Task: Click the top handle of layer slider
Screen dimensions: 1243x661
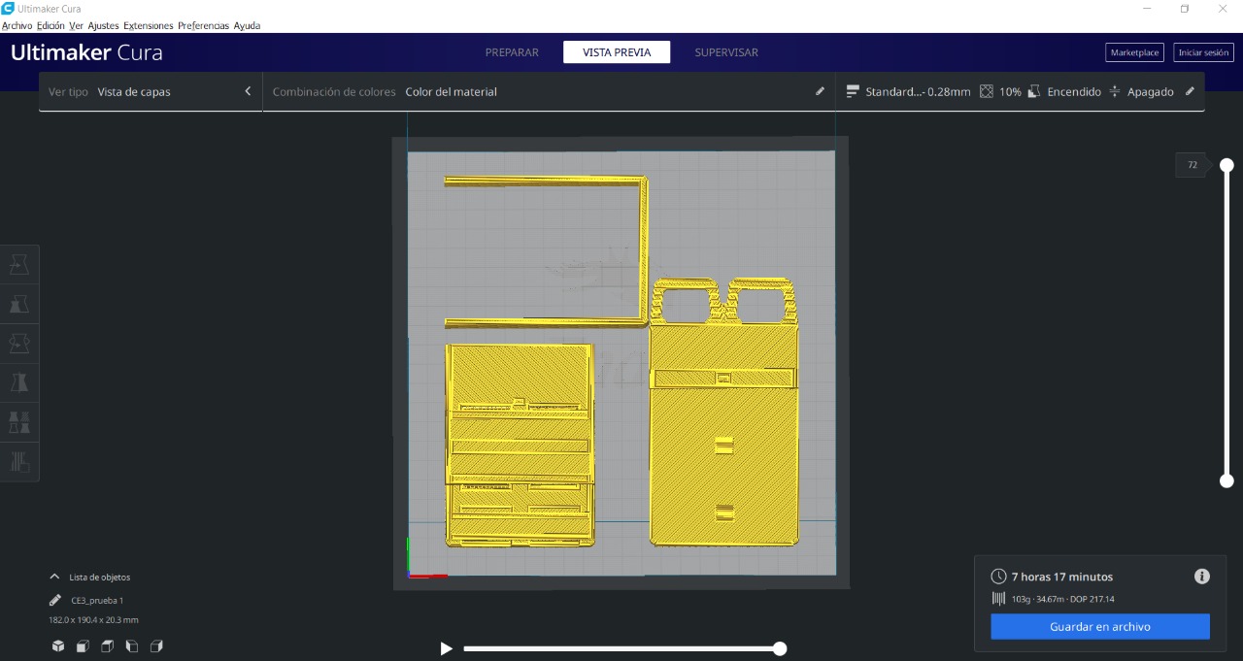Action: tap(1226, 165)
